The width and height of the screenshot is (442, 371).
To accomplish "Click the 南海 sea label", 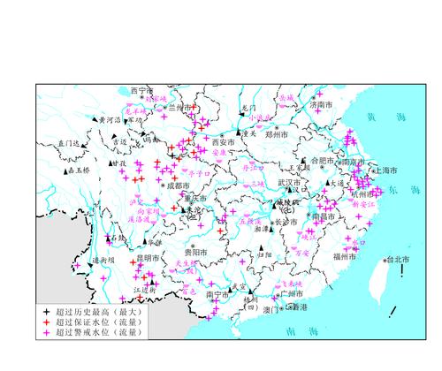I will point(302,332).
